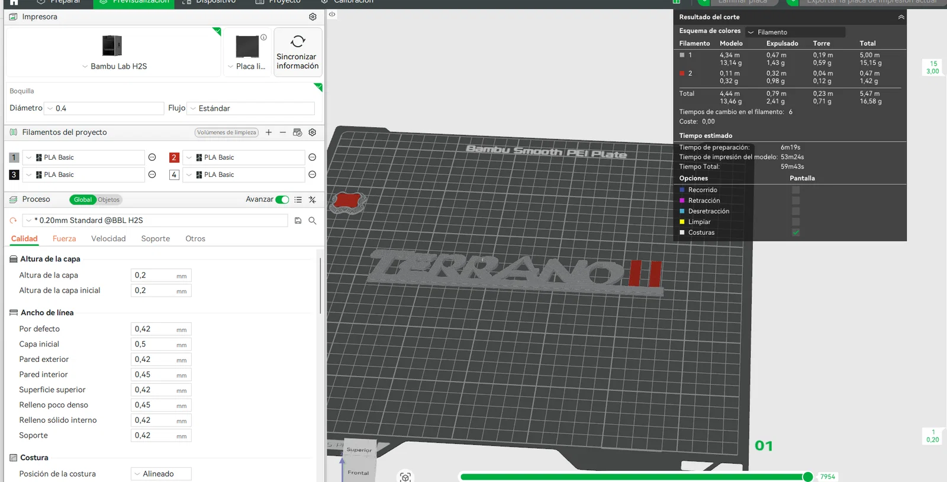Select the Global process mode

(x=83, y=200)
